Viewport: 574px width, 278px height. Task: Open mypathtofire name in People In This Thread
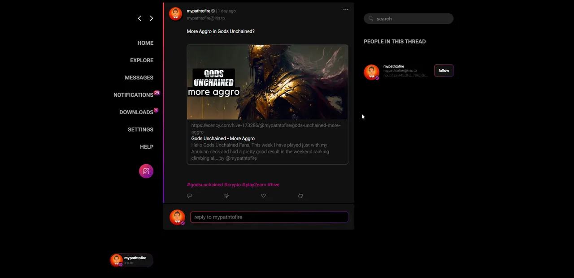point(394,66)
